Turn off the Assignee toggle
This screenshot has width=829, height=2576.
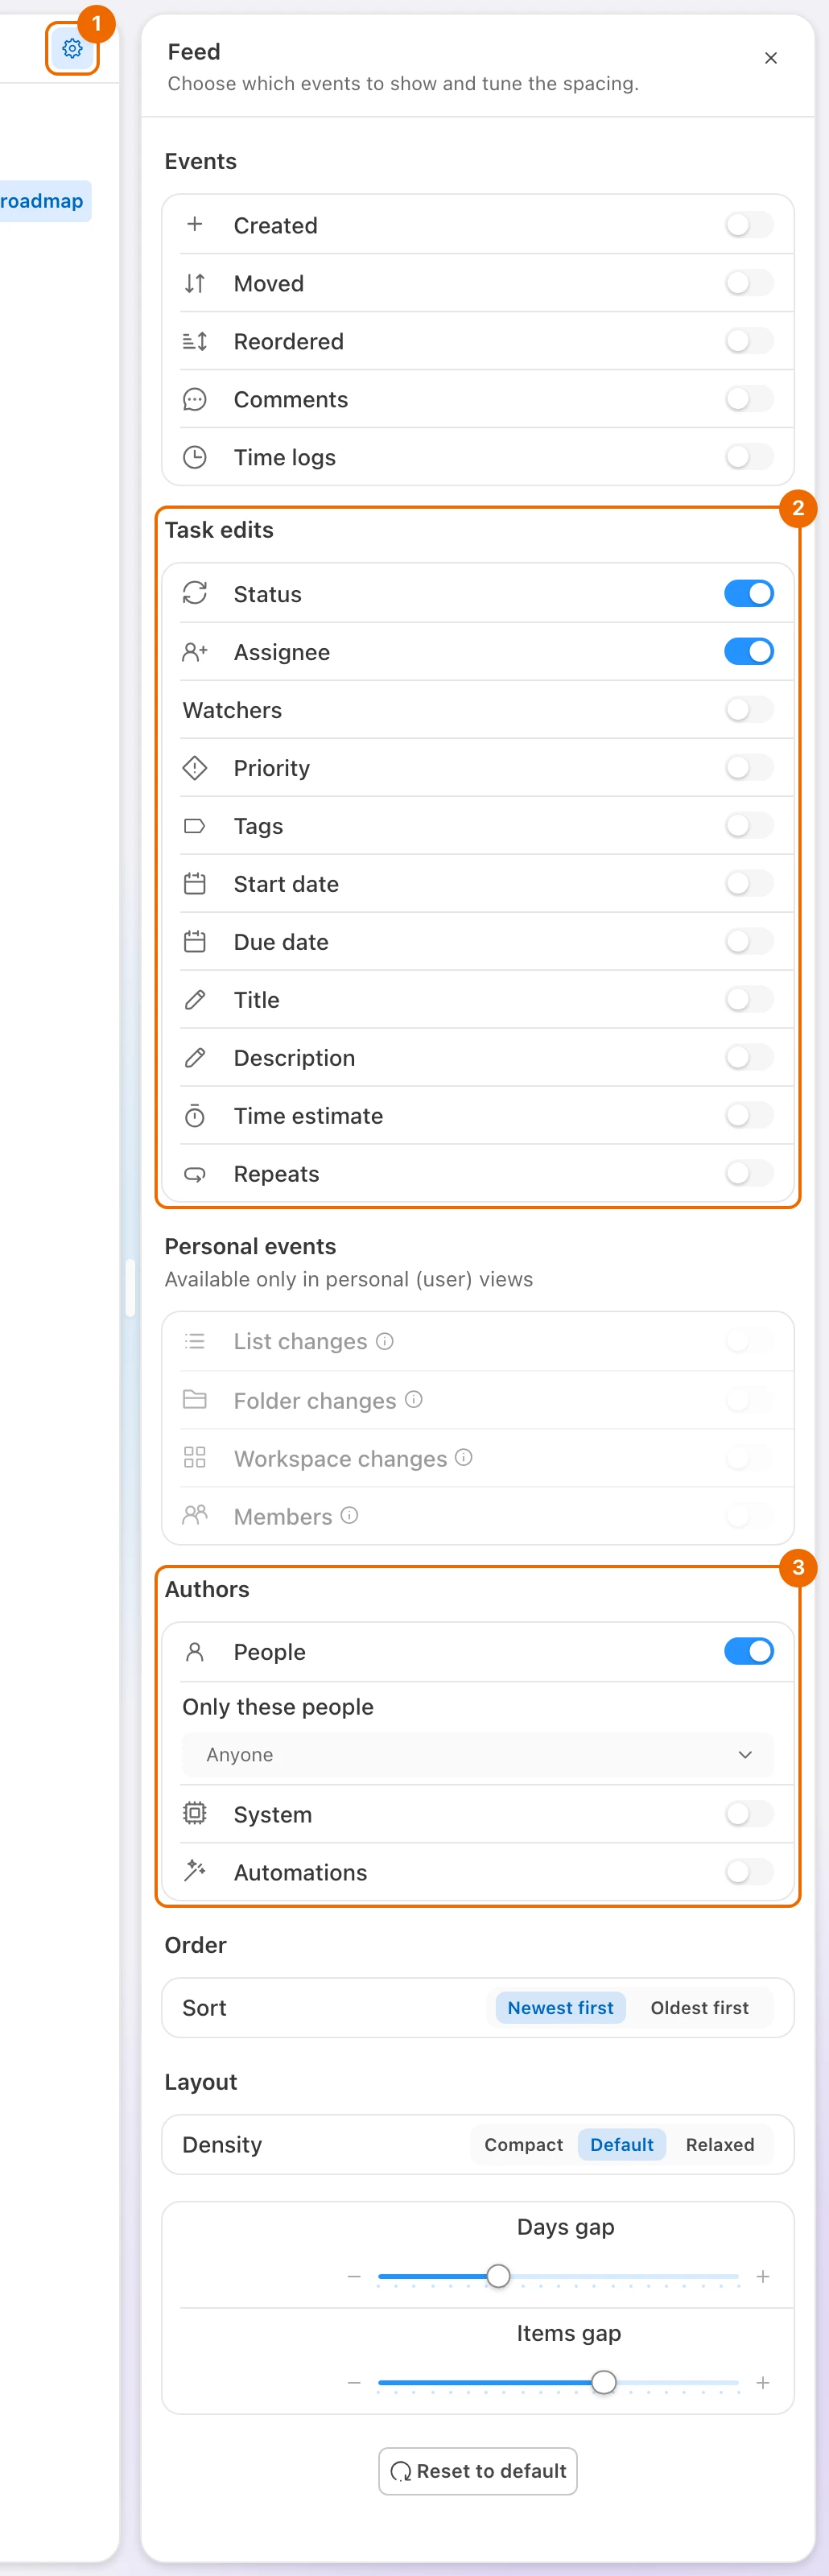(749, 651)
